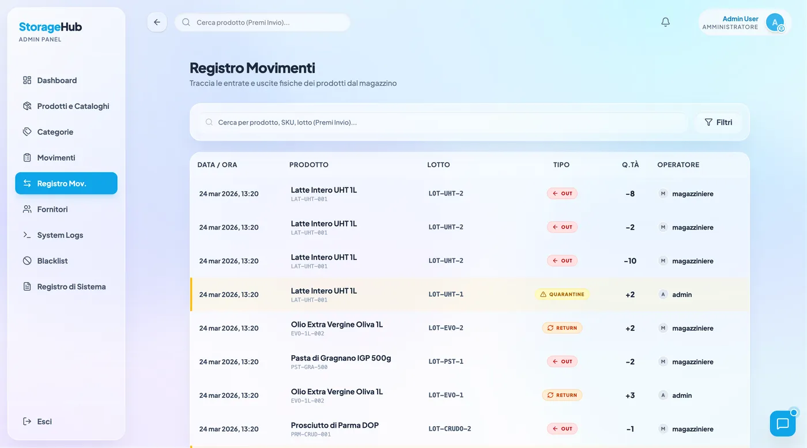Click RETURN badge for LOT-EVO-2
807x448 pixels.
click(x=562, y=328)
